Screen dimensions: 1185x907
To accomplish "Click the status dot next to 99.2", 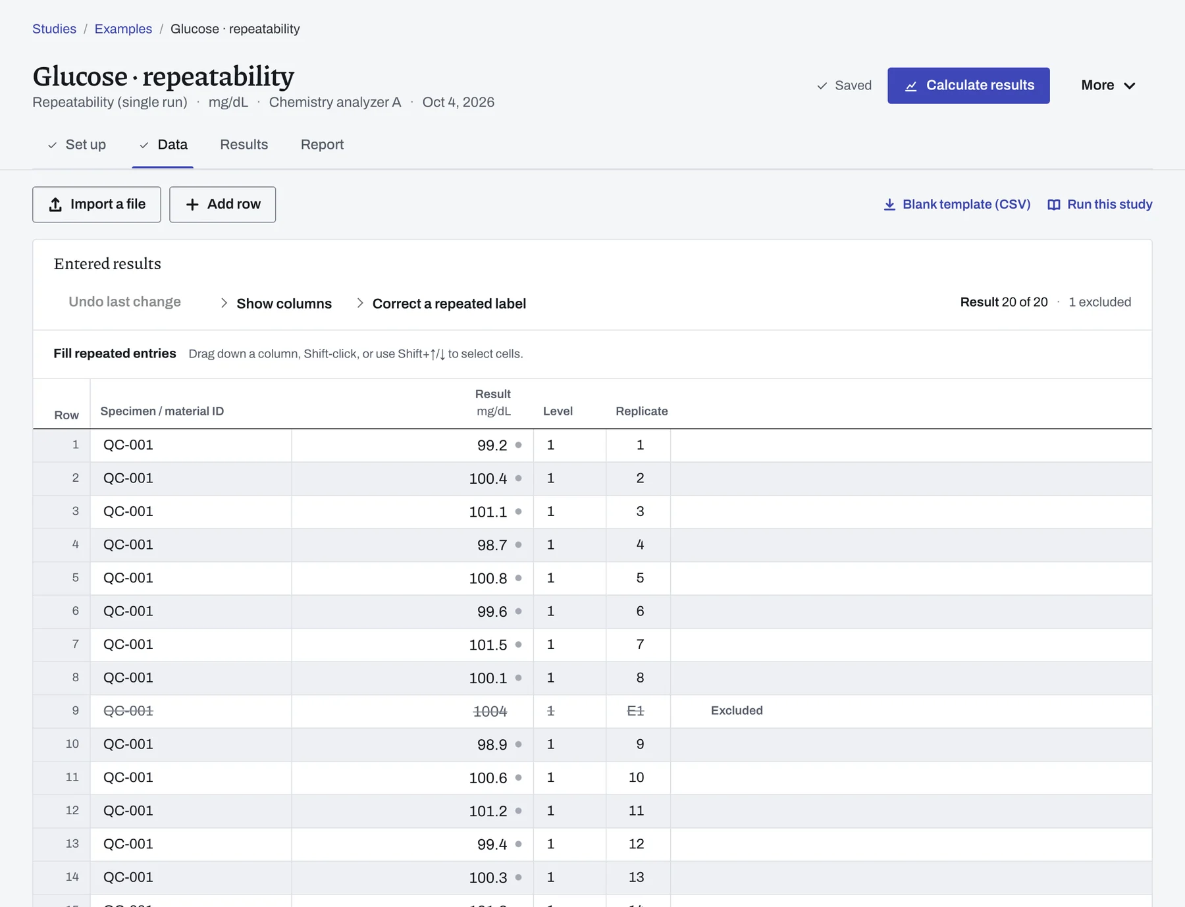I will click(x=519, y=445).
